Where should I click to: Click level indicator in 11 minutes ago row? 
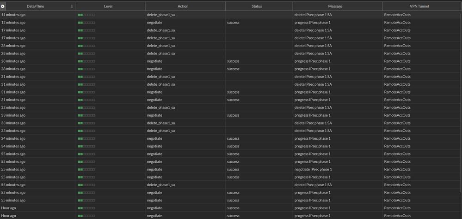[x=86, y=15]
